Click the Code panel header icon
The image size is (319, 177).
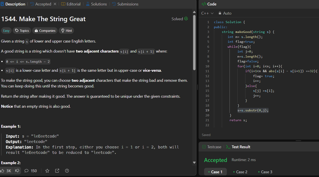click(204, 4)
